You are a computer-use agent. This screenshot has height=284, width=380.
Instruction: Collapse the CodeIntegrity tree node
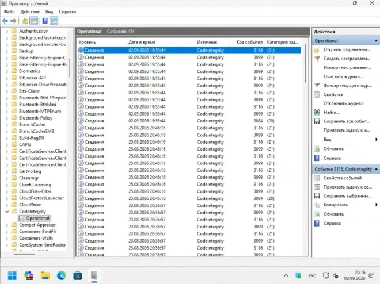7,212
